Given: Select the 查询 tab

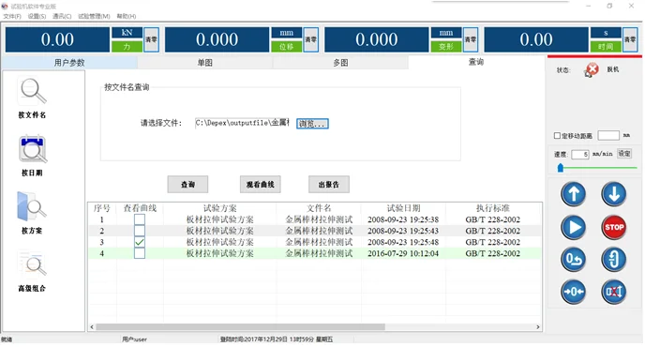Looking at the screenshot, I should (476, 62).
